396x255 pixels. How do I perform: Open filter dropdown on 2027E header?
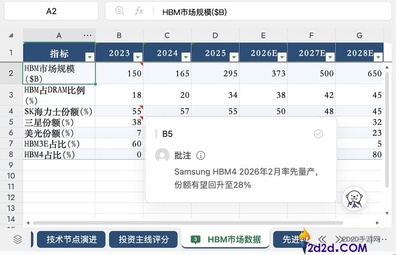point(330,57)
